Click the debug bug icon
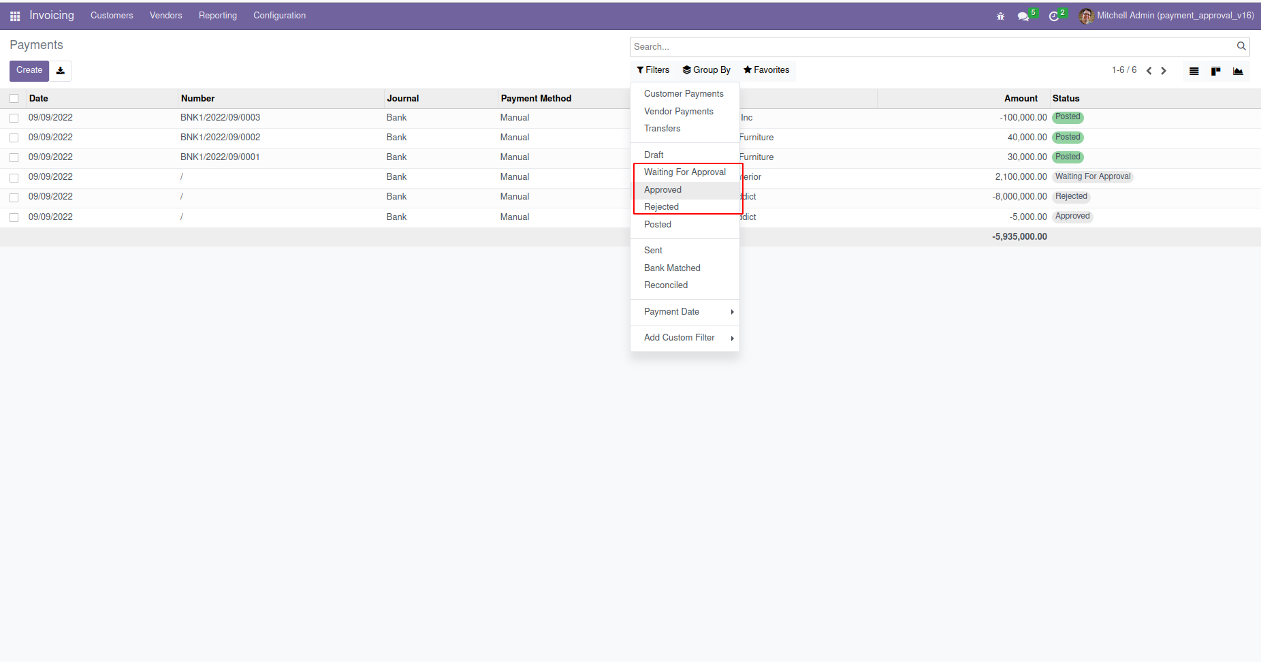 1000,16
